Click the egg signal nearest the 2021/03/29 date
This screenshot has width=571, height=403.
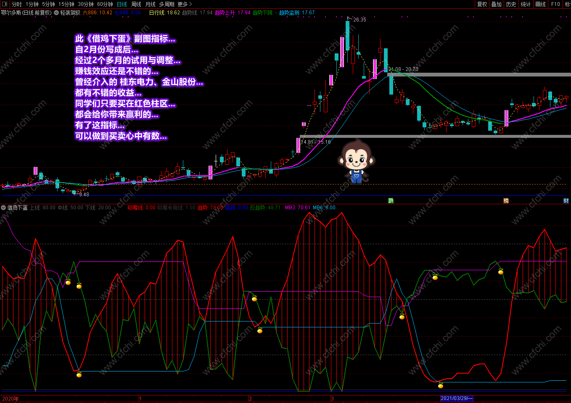click(x=440, y=385)
